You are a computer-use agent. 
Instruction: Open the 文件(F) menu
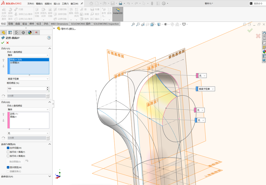31,4
